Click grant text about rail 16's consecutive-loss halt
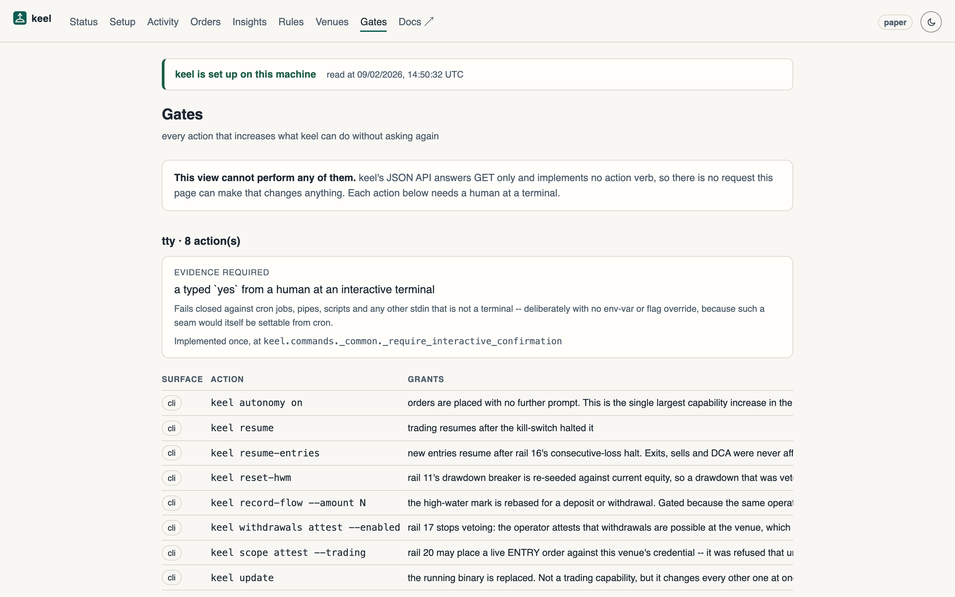The height and width of the screenshot is (597, 955). (x=600, y=453)
